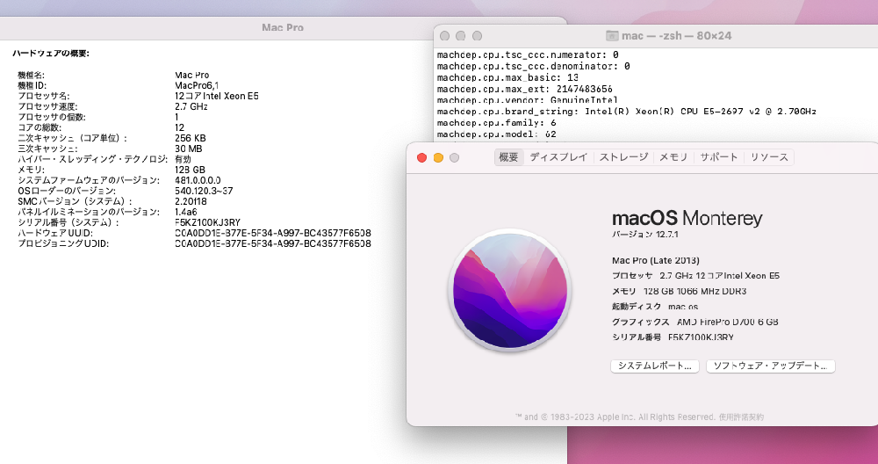Screen dimensions: 878x464
Task: Click the Mac Pro (Late 2013) text
Action: 656,261
